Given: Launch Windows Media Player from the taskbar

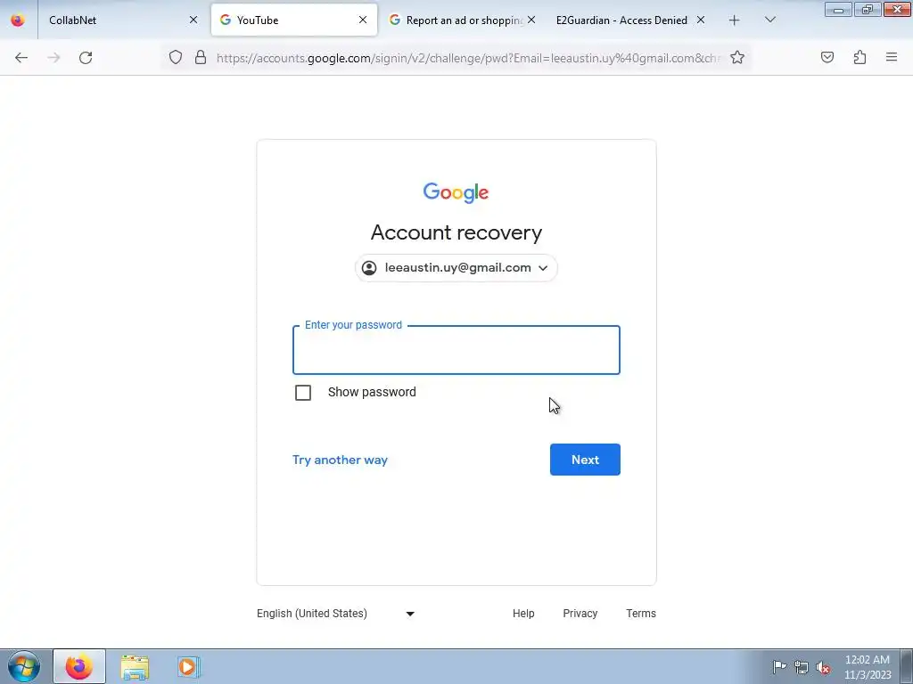Looking at the screenshot, I should (187, 667).
